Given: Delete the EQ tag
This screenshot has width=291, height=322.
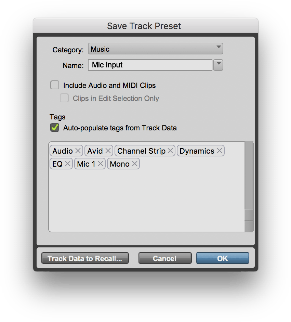Looking at the screenshot, I should pos(68,164).
